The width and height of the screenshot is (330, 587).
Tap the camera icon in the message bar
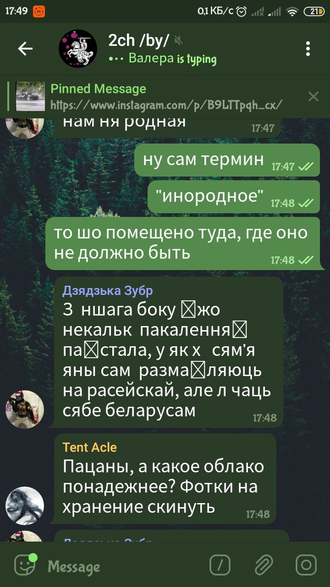[x=306, y=565]
